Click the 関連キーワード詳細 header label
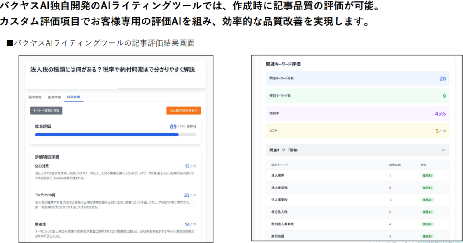The height and width of the screenshot is (243, 463). (x=283, y=150)
